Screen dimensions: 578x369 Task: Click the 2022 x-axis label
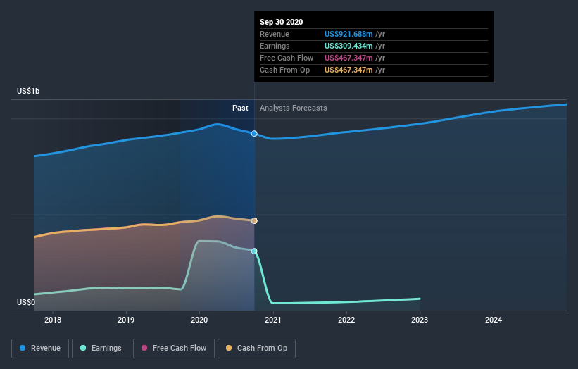(346, 320)
